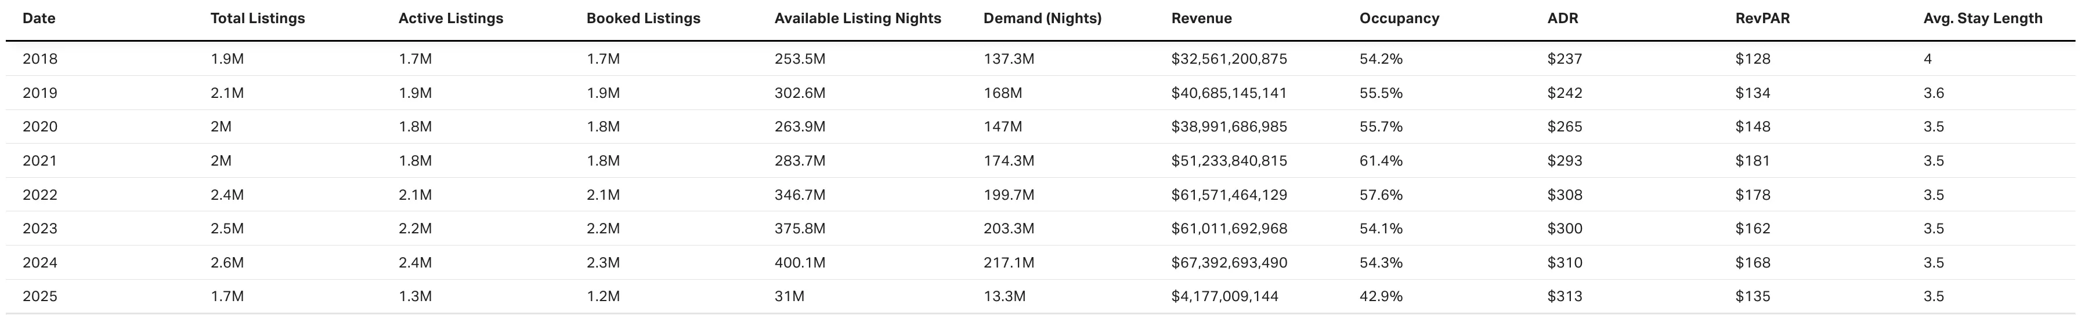Click available nights value 400.1M
The height and width of the screenshot is (315, 2081).
coord(800,263)
